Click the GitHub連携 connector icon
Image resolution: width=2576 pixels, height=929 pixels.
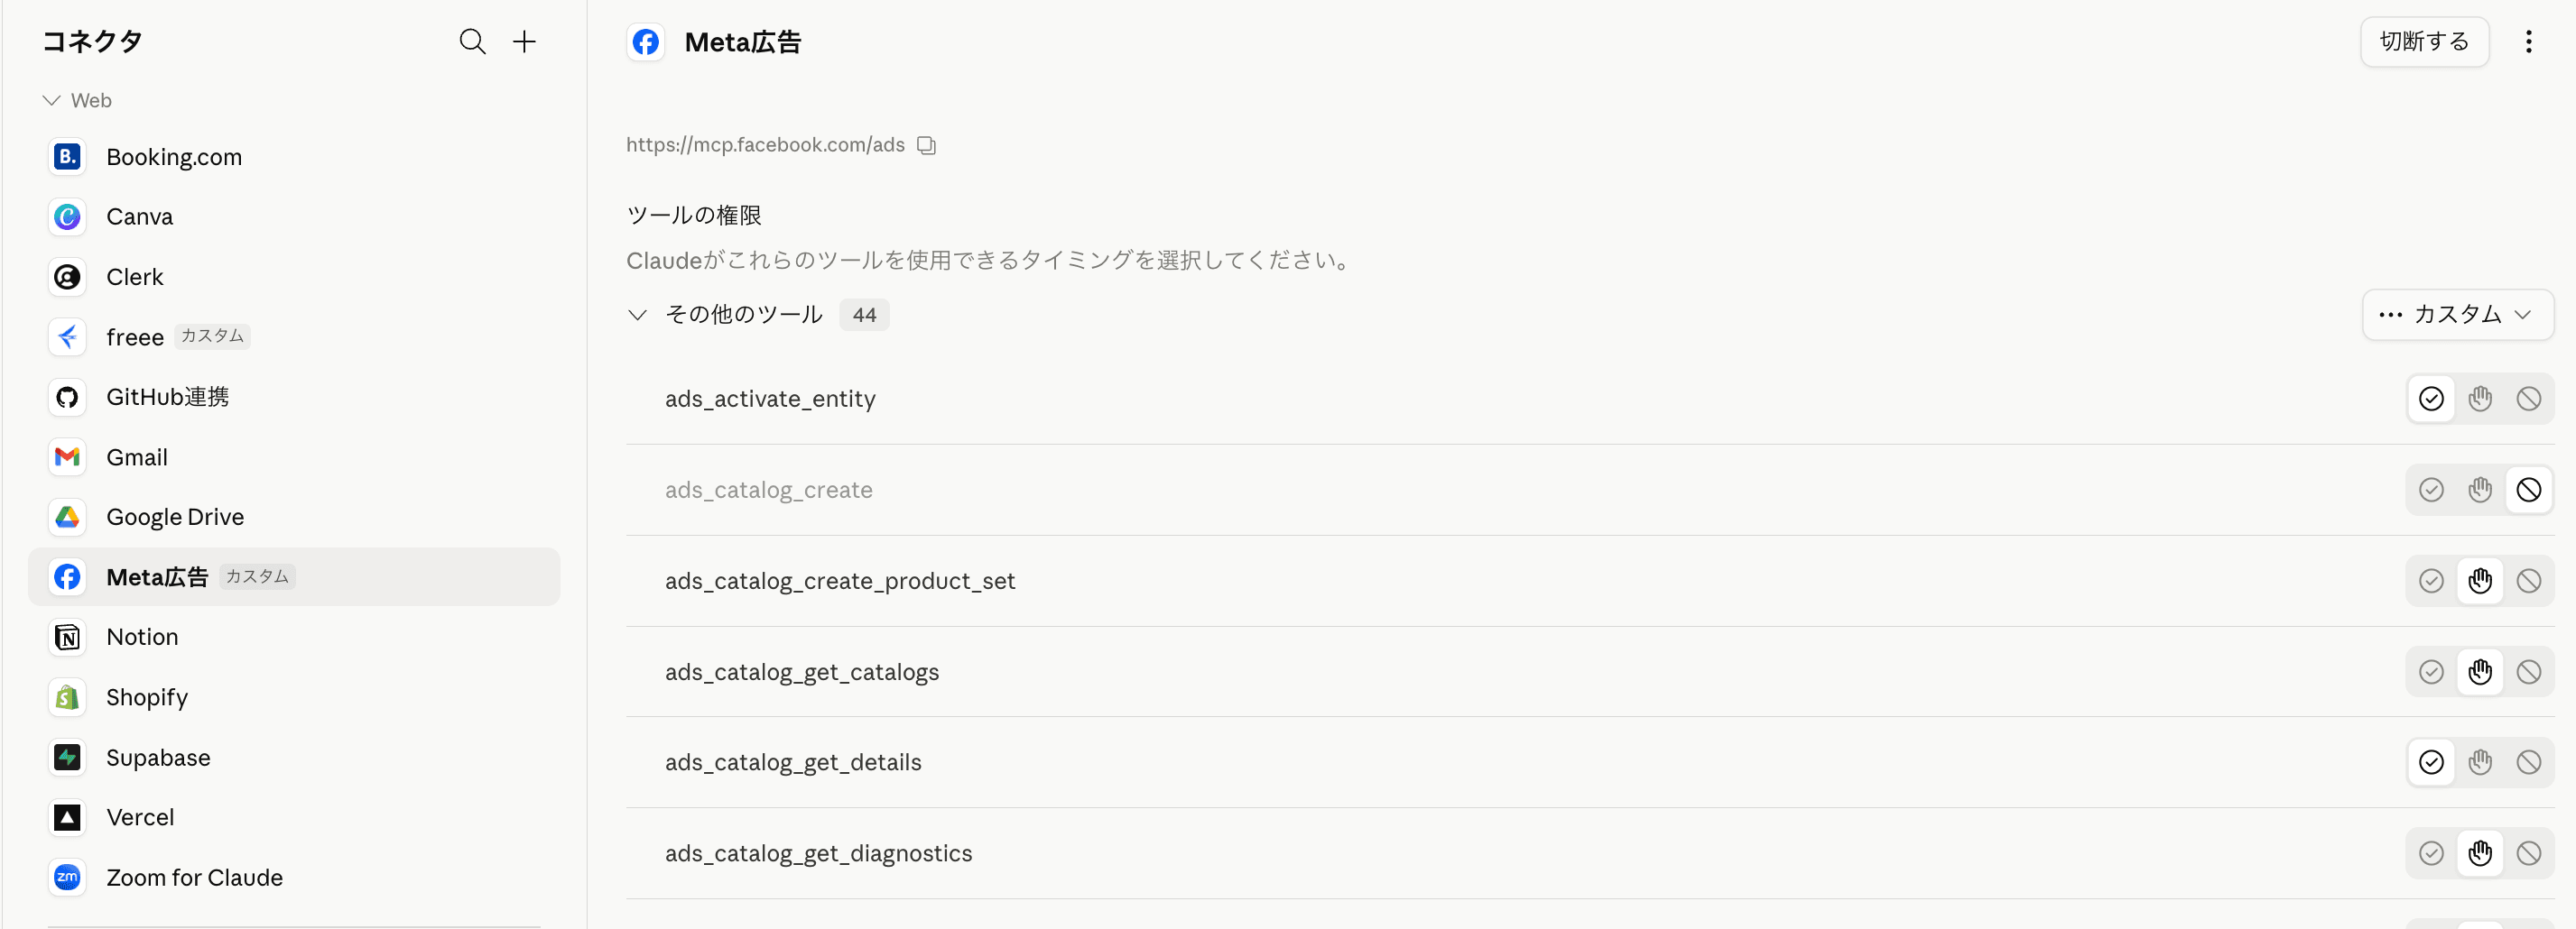coord(67,397)
